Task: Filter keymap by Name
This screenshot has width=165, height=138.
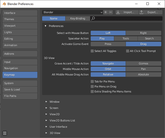Action: [x=54, y=18]
